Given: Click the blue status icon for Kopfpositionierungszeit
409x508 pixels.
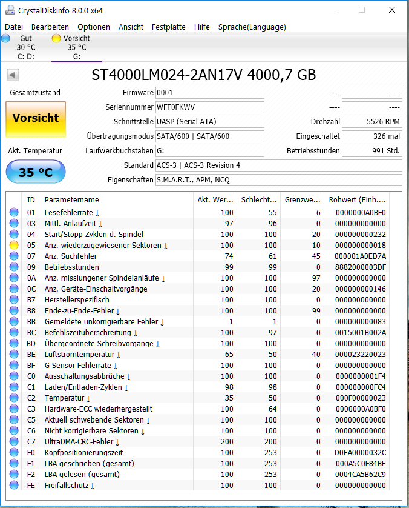Looking at the screenshot, I should click(14, 453).
